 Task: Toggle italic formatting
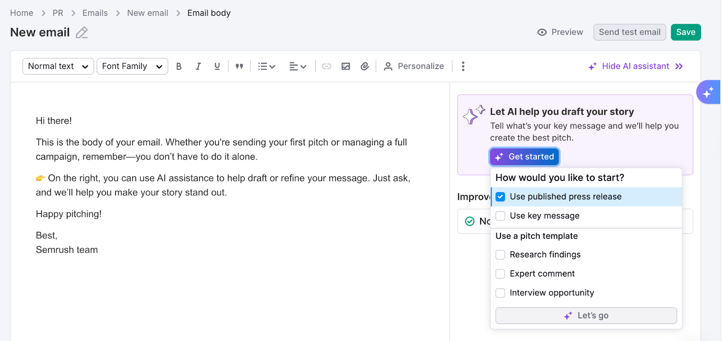(x=198, y=66)
